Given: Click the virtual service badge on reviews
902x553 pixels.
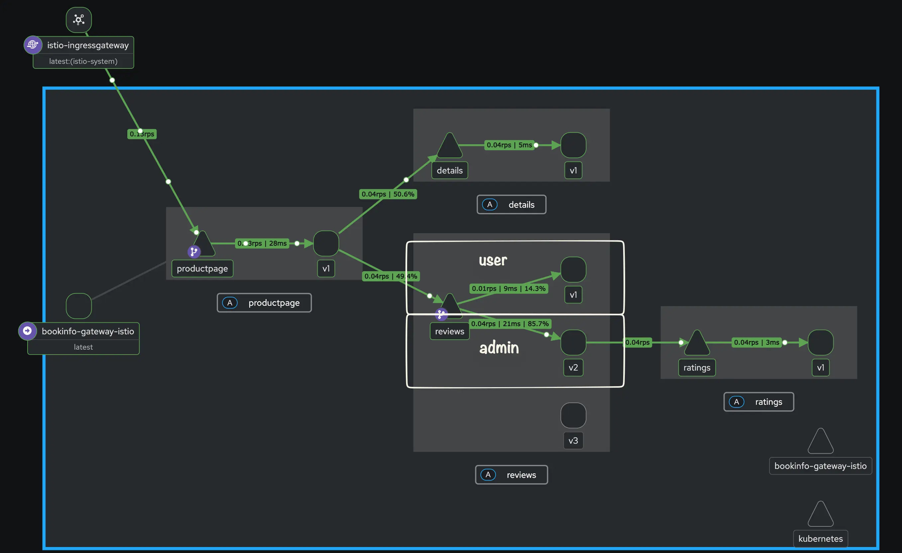Looking at the screenshot, I should [x=441, y=314].
